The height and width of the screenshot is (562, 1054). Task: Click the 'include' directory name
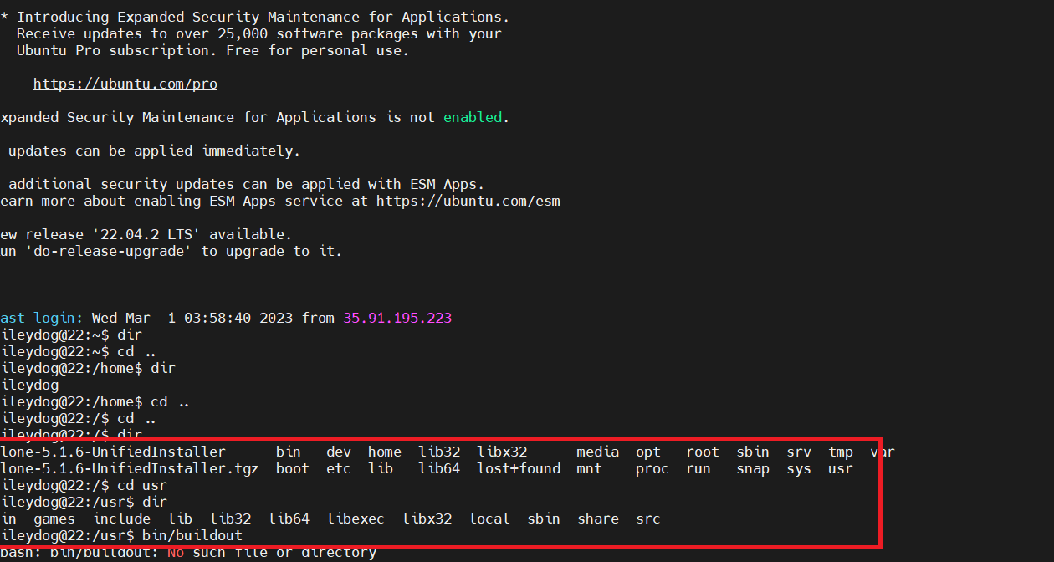[x=121, y=519]
